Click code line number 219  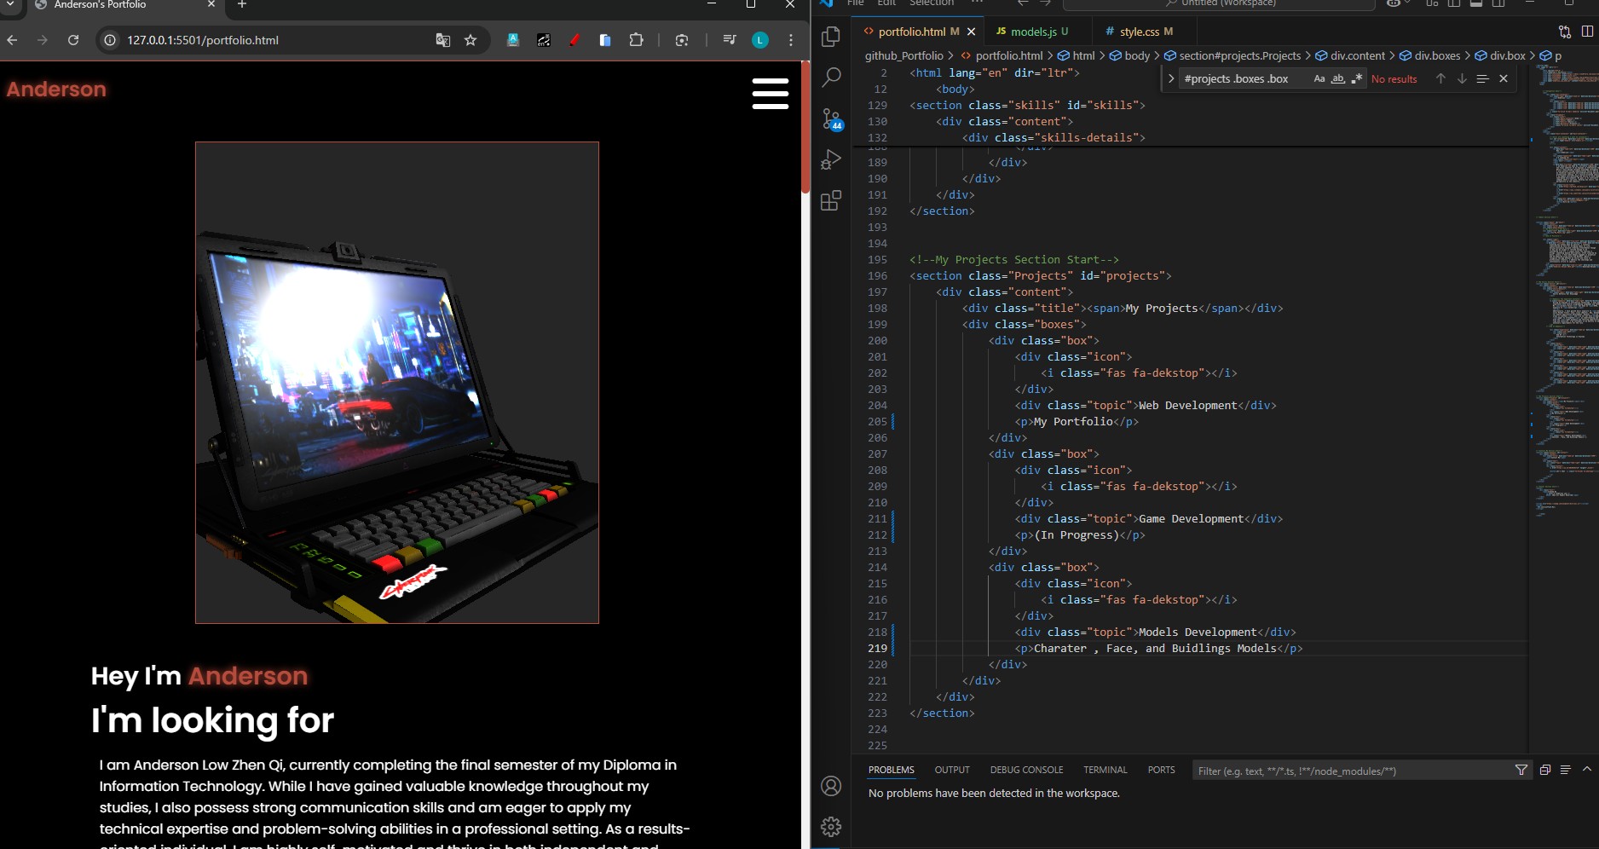(877, 649)
